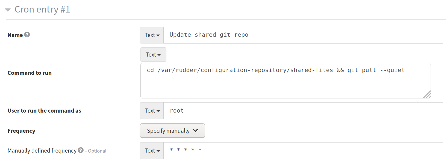Click the Command to run label
447x161 pixels.
[30, 73]
